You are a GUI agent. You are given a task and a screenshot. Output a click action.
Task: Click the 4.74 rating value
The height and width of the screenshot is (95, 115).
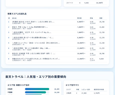(x=91, y=43)
